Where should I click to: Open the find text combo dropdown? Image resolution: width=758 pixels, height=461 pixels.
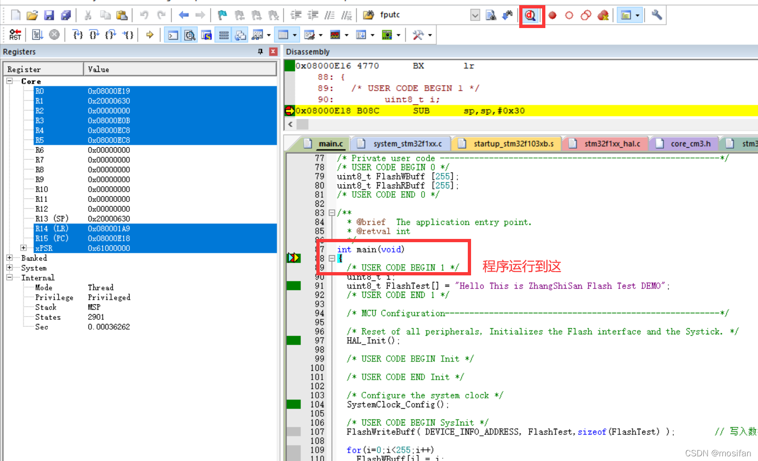pyautogui.click(x=475, y=15)
